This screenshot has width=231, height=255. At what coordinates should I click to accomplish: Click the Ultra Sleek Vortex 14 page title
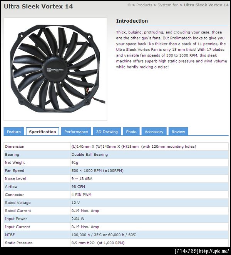click(38, 7)
